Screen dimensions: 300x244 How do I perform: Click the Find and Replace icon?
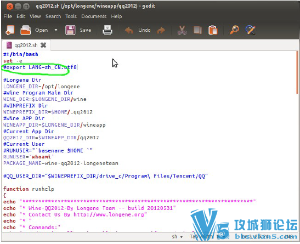pyautogui.click(x=251, y=30)
